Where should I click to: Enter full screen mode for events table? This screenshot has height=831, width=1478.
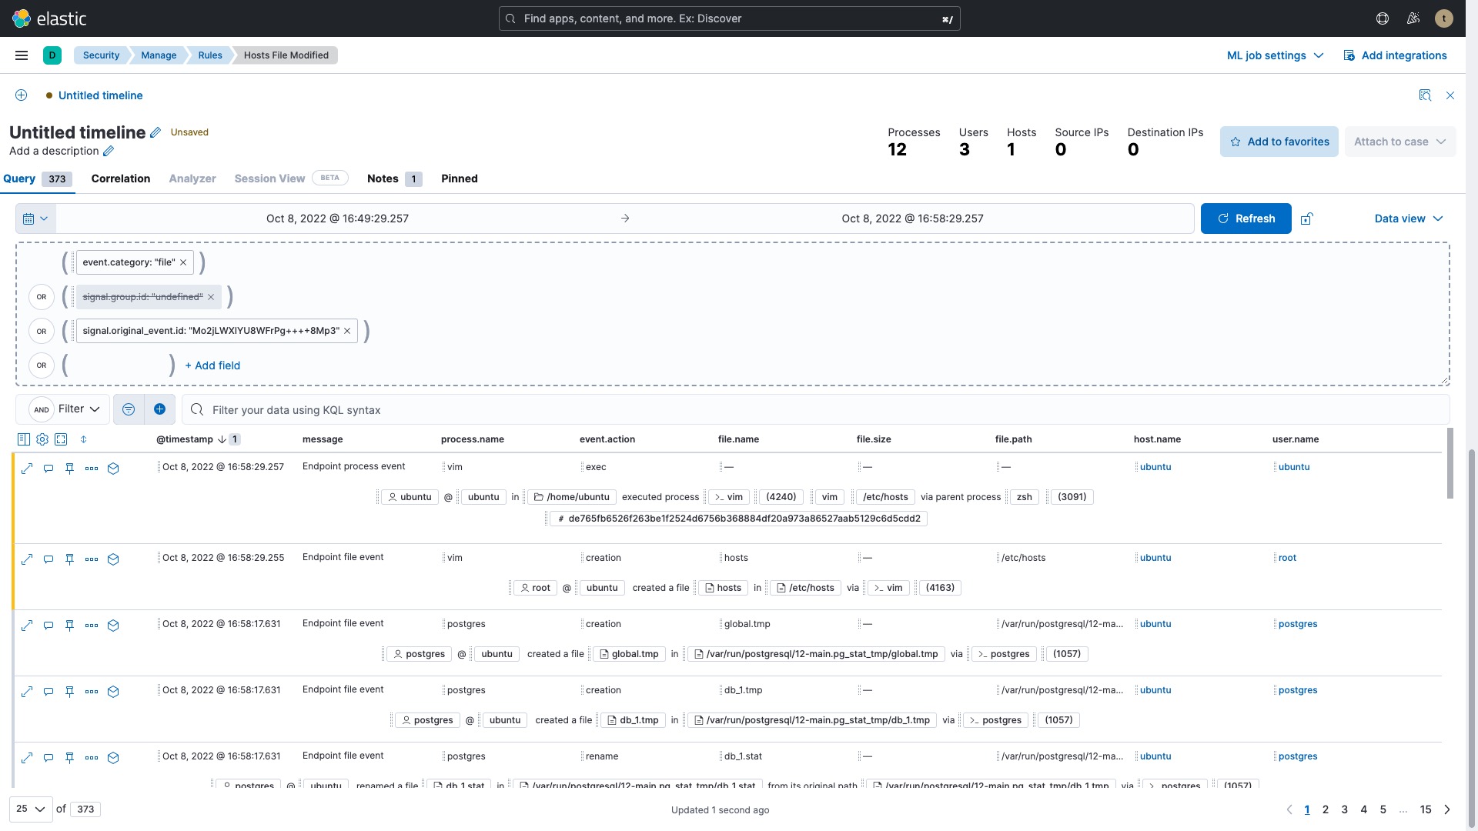[61, 439]
